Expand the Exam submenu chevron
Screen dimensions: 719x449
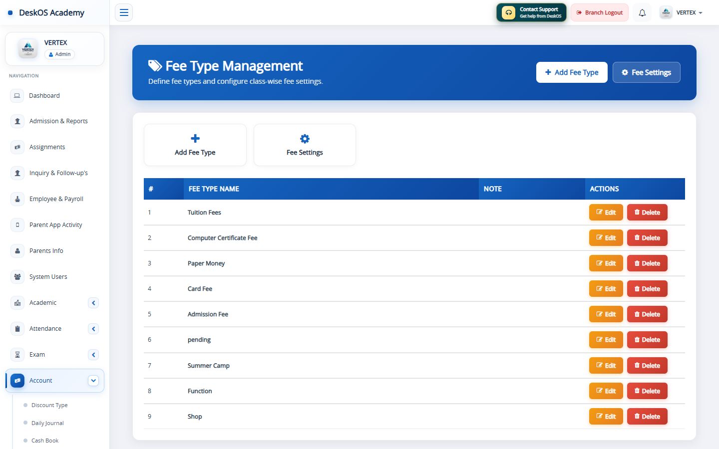click(x=93, y=355)
